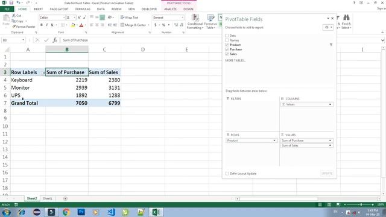
Task: Click the Increase Indent icon
Action: point(115,25)
